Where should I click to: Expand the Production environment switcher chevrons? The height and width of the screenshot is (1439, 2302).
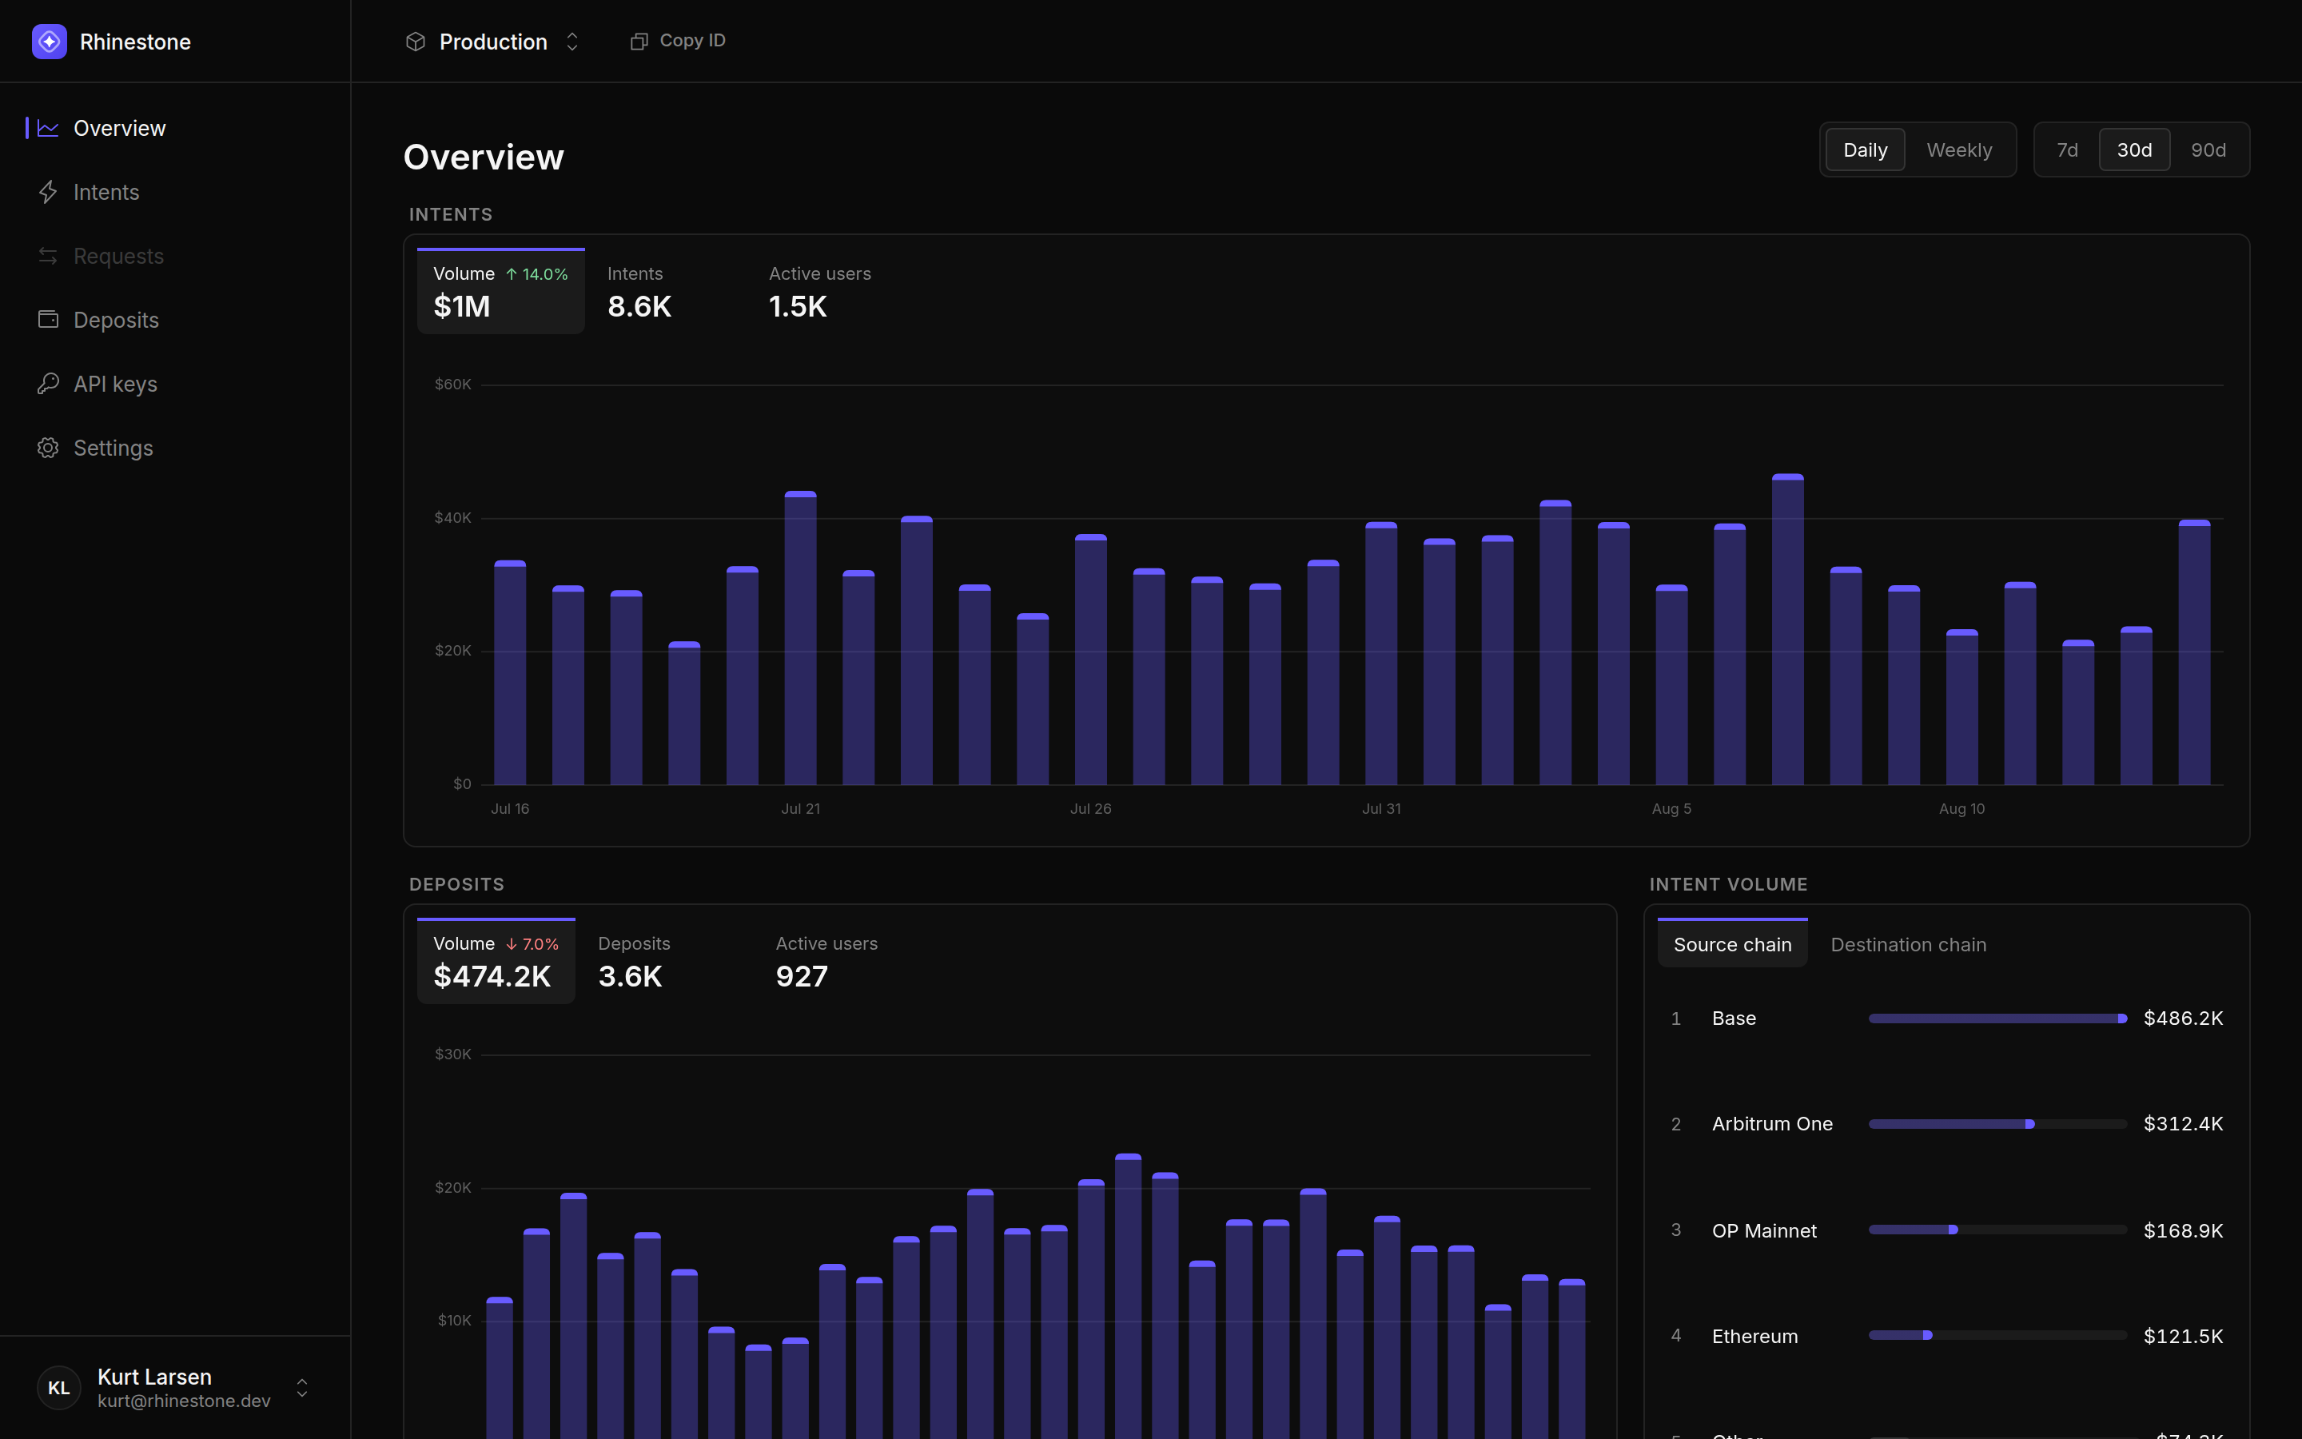point(572,42)
